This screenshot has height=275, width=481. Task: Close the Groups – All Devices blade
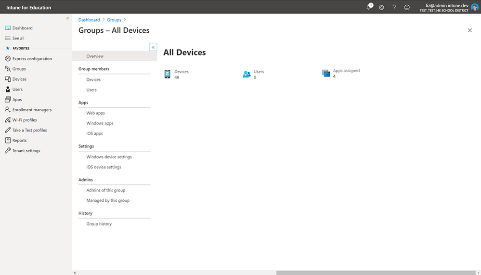point(469,30)
